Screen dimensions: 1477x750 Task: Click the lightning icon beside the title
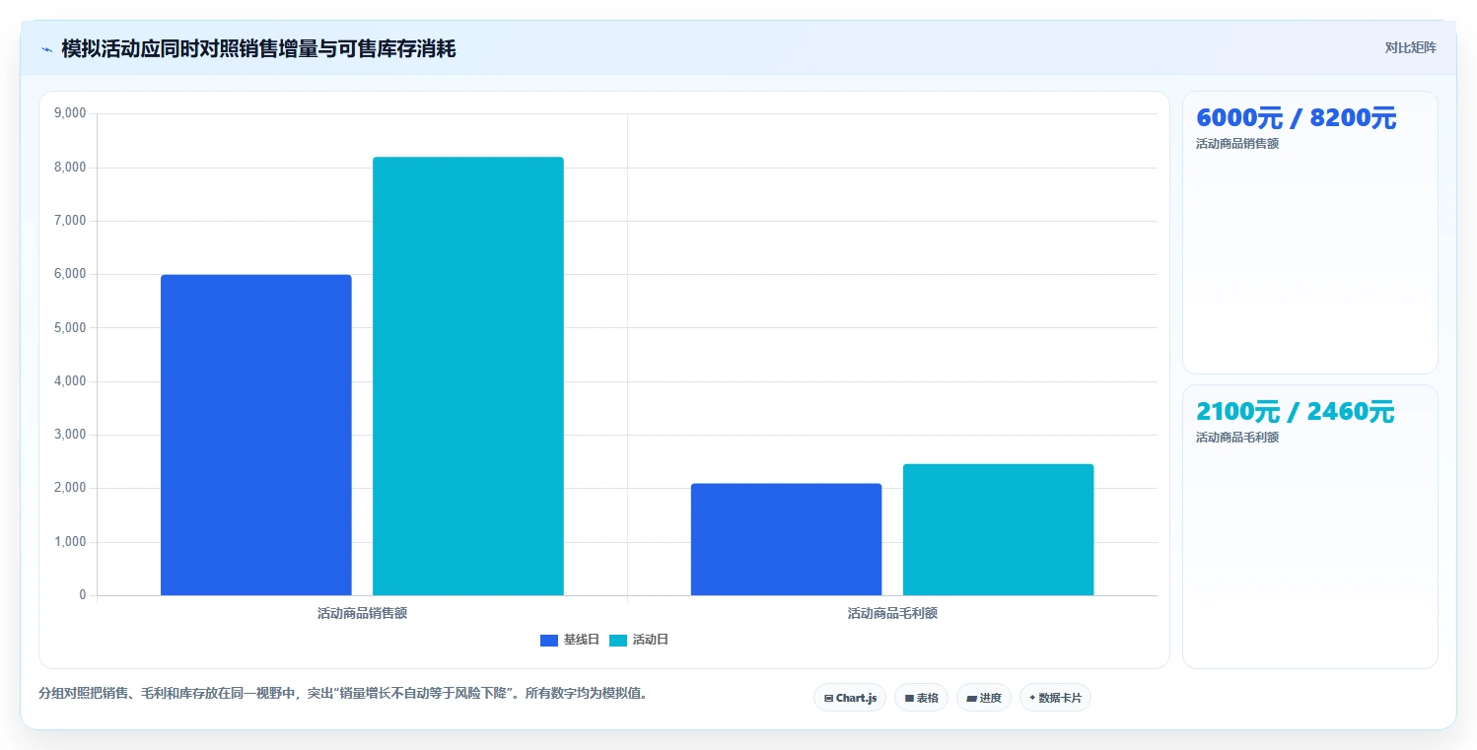click(46, 49)
